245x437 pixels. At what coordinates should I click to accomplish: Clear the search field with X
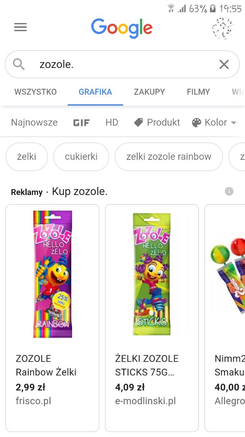pos(224,64)
